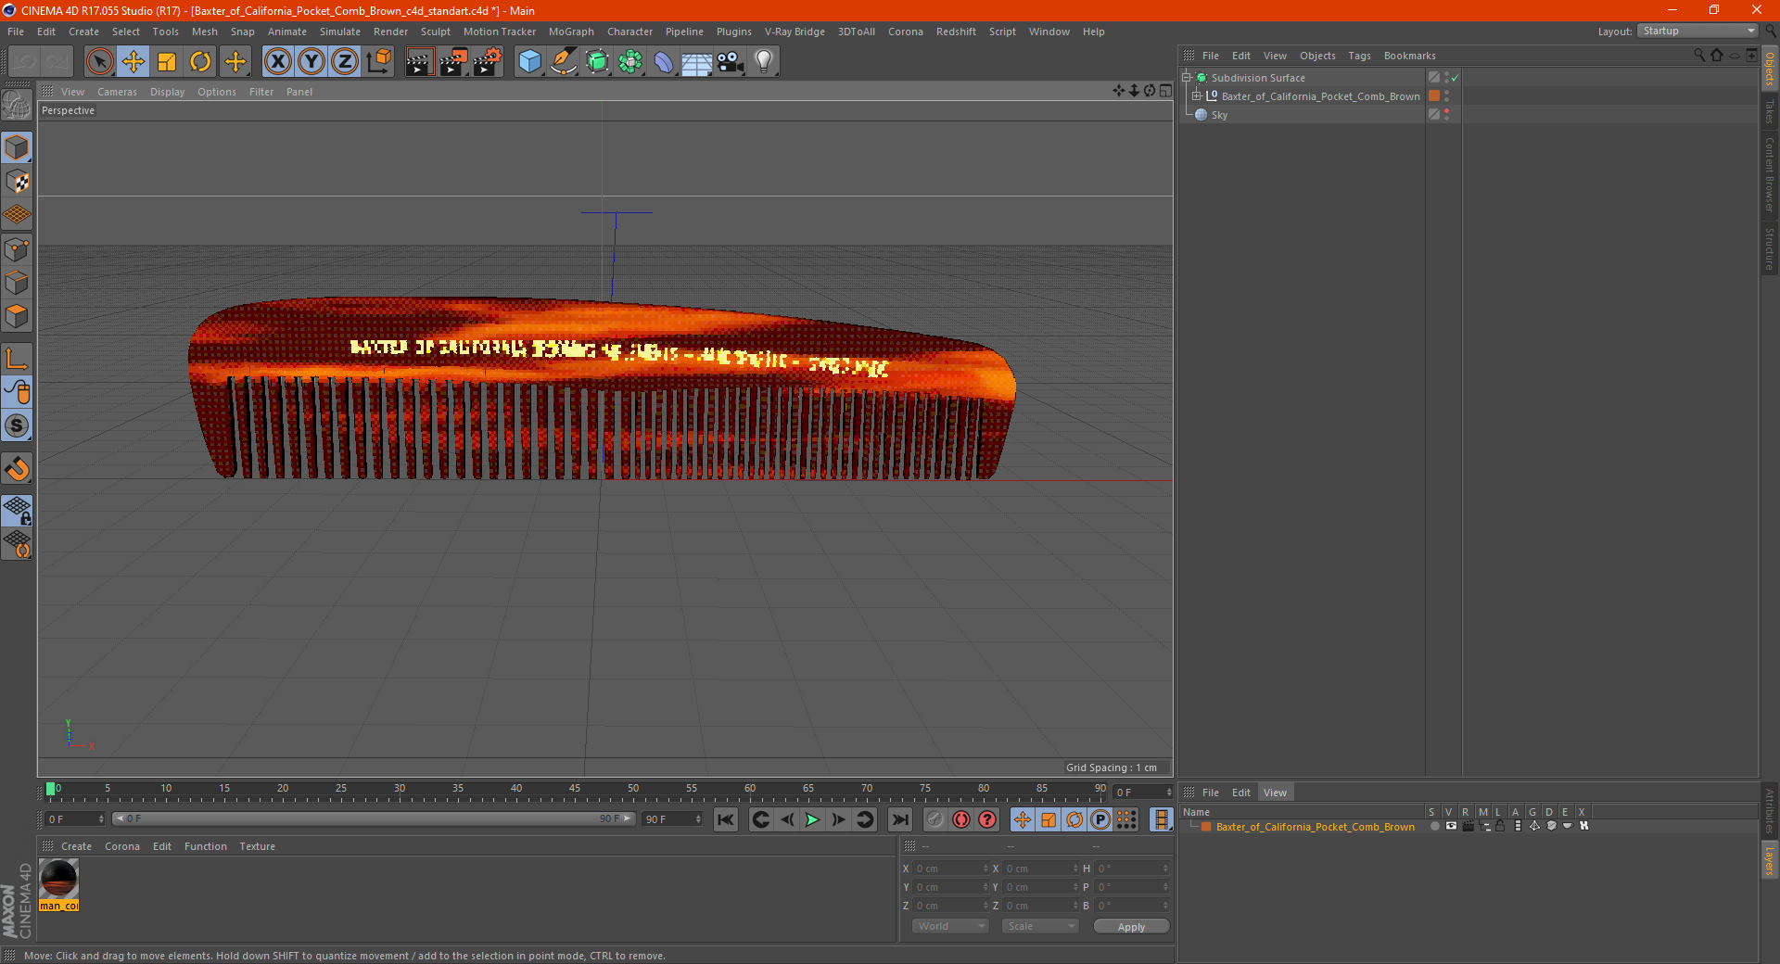The width and height of the screenshot is (1780, 964).
Task: Pick the Rotate tool in top toolbar
Action: (x=200, y=62)
